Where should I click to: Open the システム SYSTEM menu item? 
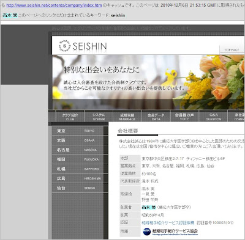(x=99, y=117)
